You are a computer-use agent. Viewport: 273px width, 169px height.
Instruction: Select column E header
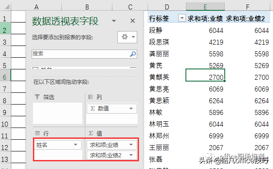point(205,7)
